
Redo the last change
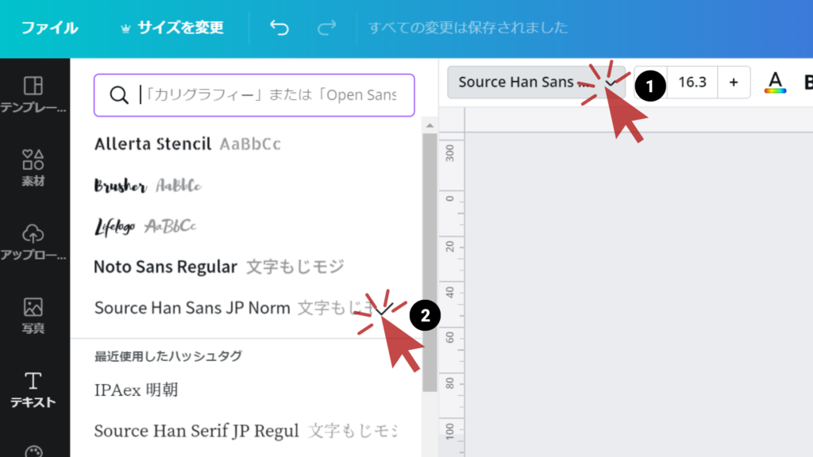point(326,28)
